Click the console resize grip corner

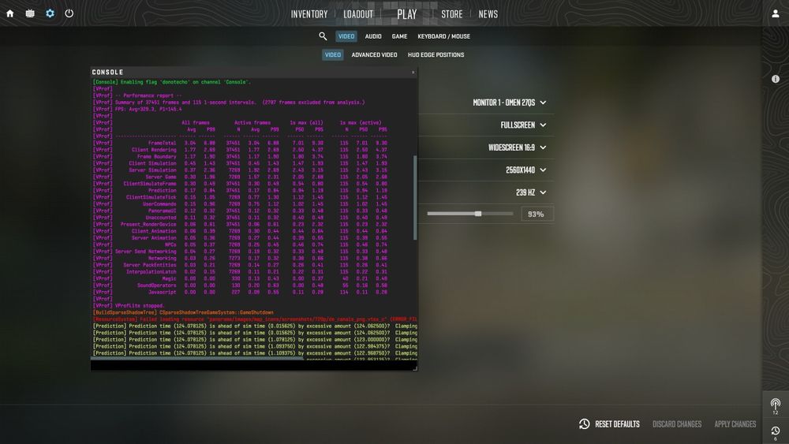tap(415, 368)
